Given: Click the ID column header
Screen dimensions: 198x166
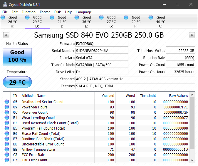Looking at the screenshot, I should coord(15,95).
